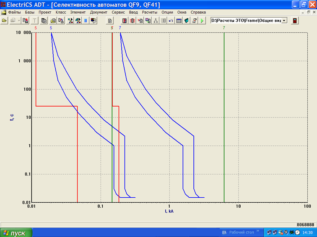Open the Расчеты menu
This screenshot has height=237, width=317.
point(150,12)
